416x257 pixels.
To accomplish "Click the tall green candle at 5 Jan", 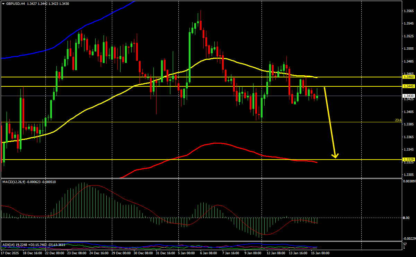I will coord(190,58).
